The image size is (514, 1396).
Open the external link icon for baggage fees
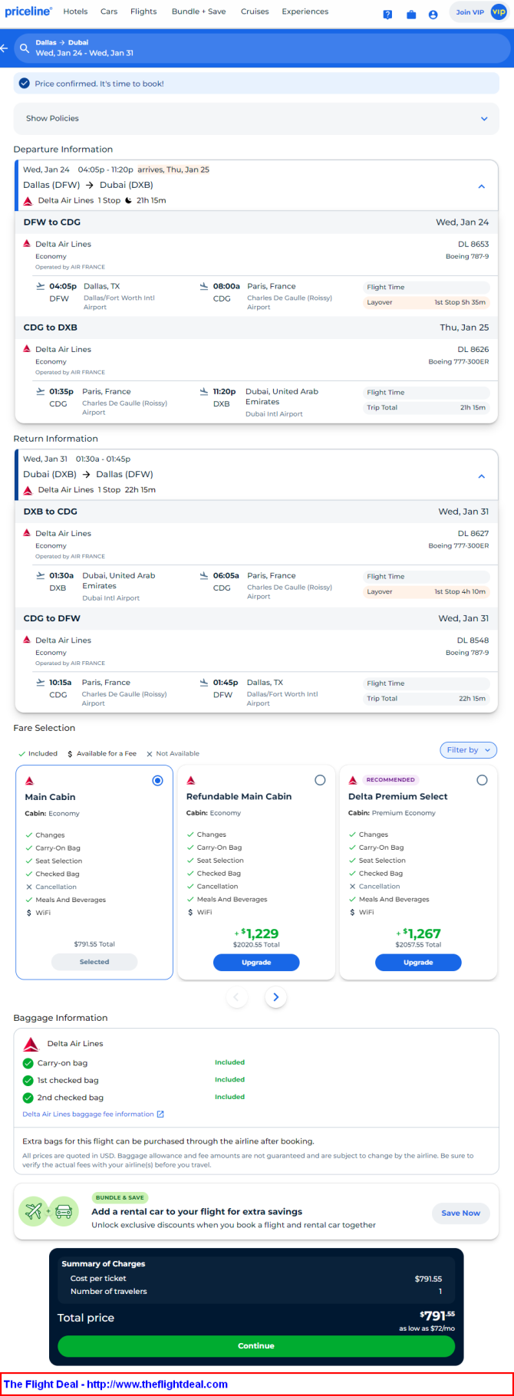click(x=160, y=1114)
